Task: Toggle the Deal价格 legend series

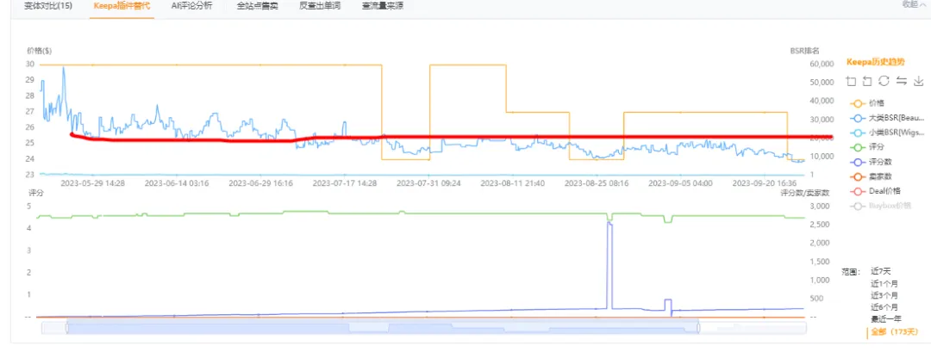Action: coord(875,191)
